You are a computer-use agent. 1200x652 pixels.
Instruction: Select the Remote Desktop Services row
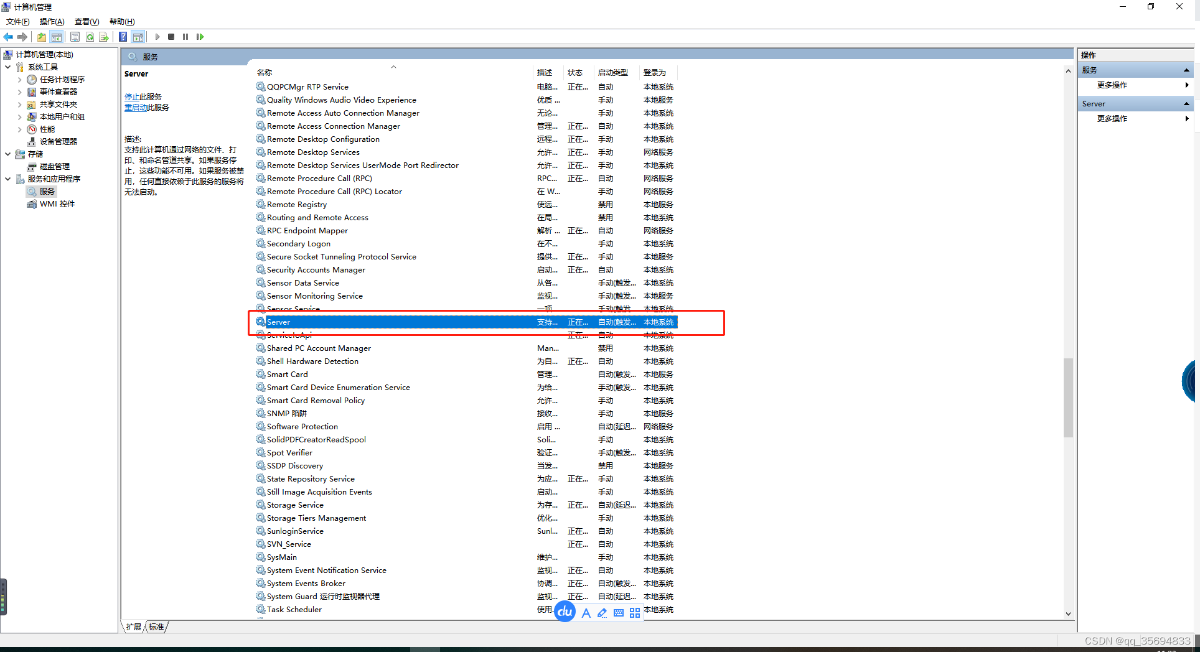[466, 152]
